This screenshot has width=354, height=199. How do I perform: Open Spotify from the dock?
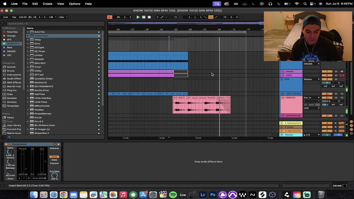click(173, 195)
